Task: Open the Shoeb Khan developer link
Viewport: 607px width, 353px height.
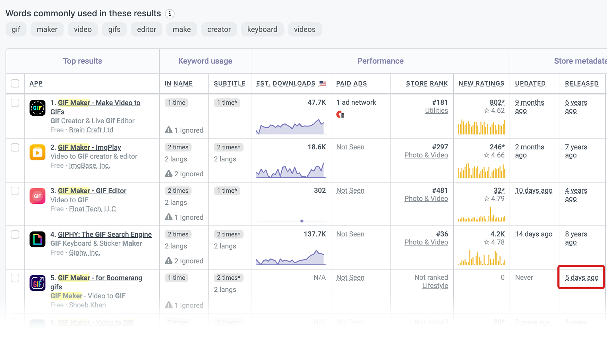Action: click(x=87, y=305)
